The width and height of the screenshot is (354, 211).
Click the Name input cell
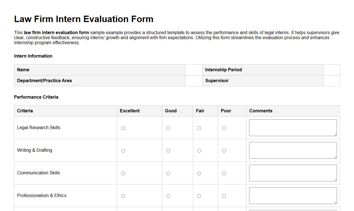tap(193, 70)
